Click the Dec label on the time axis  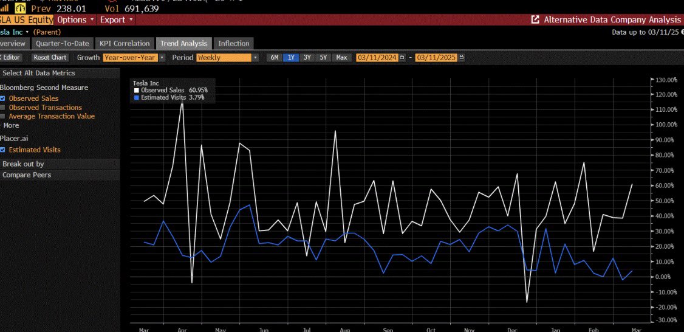click(512, 330)
